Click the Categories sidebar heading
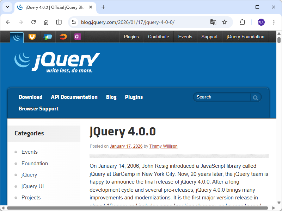282x211 pixels. coord(29,133)
